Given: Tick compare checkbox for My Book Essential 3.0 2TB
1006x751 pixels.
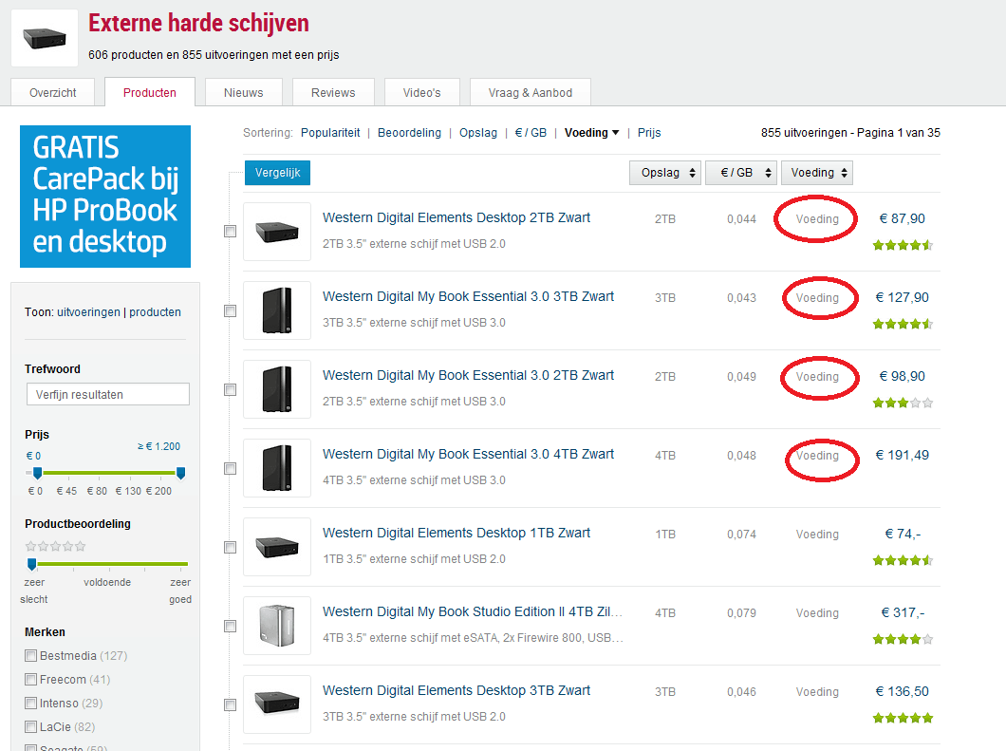Looking at the screenshot, I should [231, 389].
